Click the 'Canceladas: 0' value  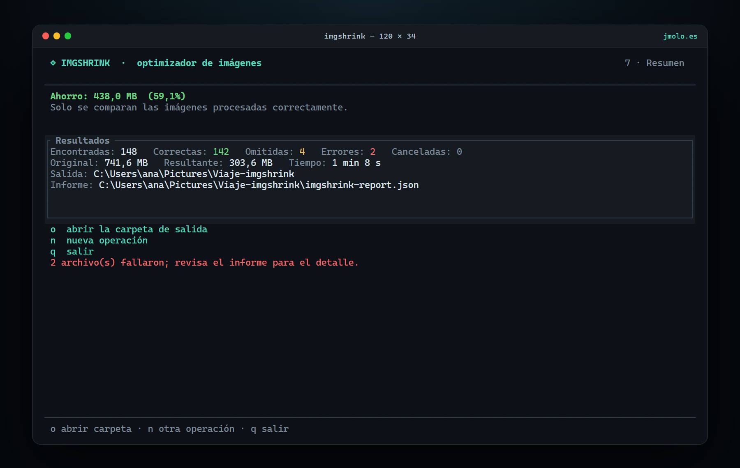(427, 151)
